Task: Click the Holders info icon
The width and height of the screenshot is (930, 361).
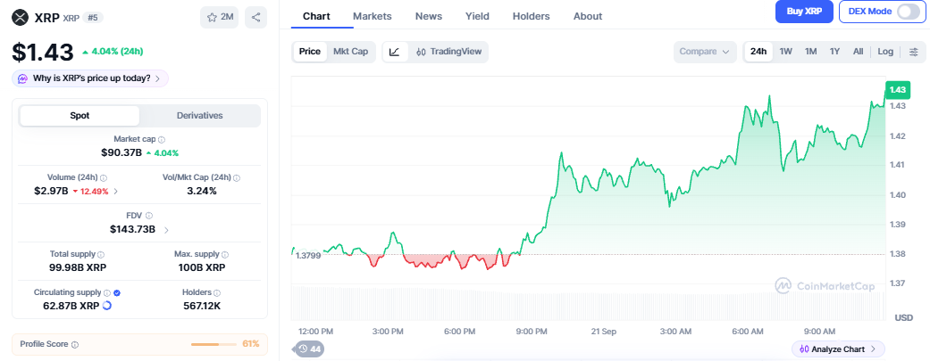Action: tap(217, 293)
